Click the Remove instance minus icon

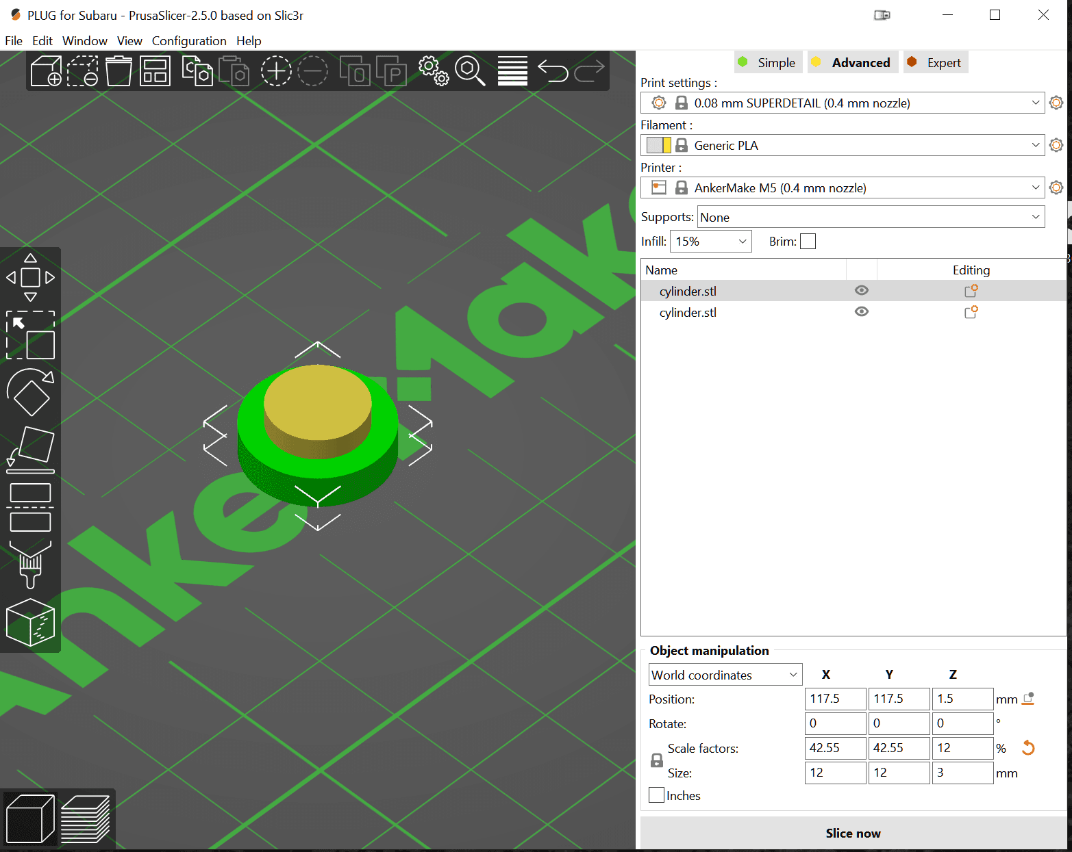tap(312, 70)
